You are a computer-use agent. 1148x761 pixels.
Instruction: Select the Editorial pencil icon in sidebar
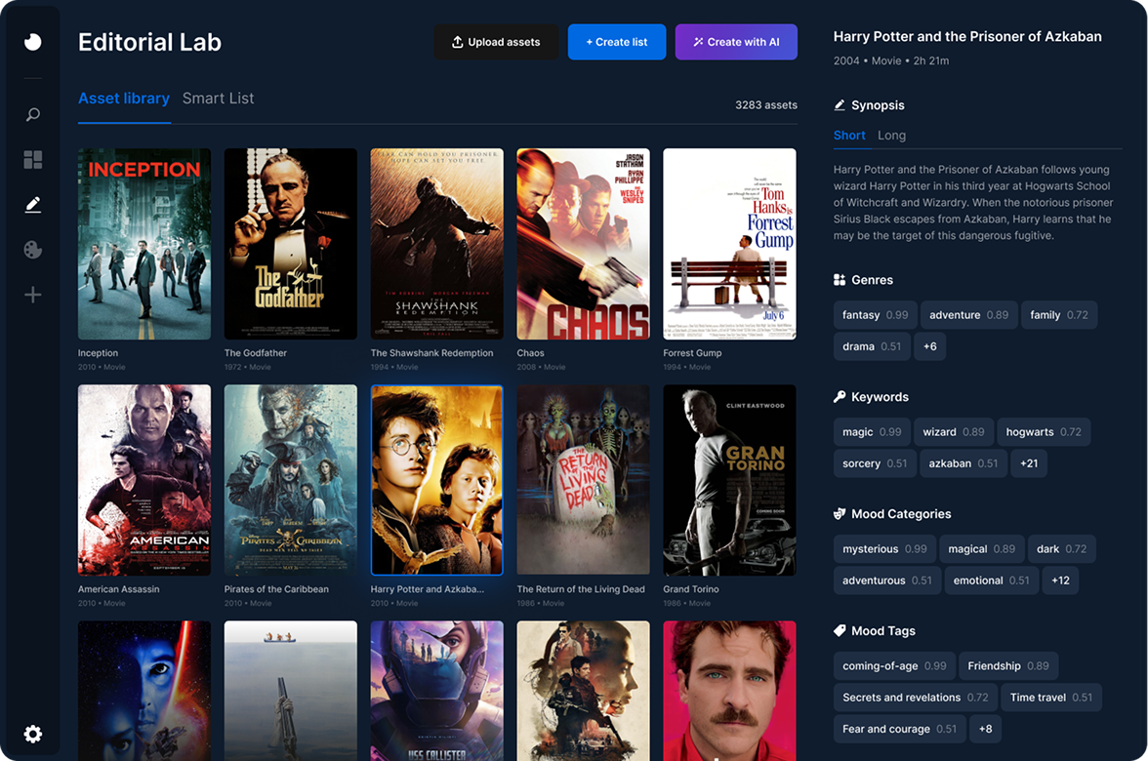point(33,205)
